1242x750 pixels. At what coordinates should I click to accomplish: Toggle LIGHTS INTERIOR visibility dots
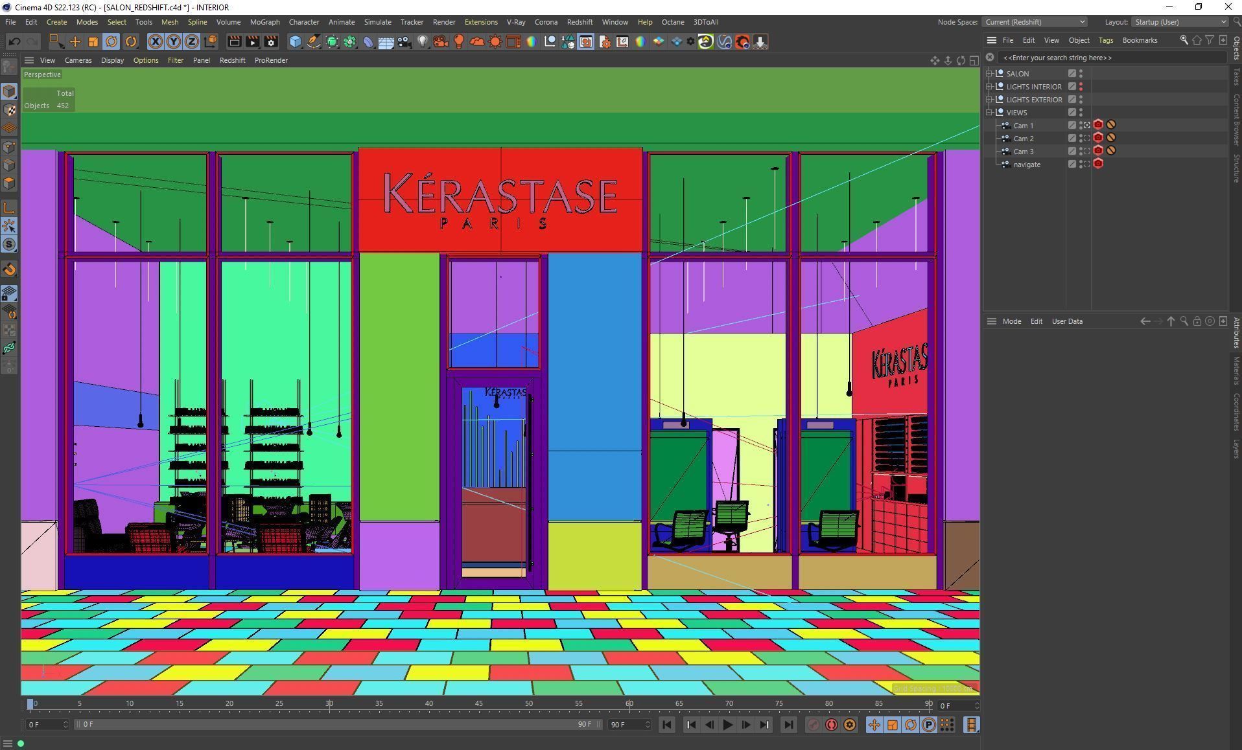[1081, 87]
